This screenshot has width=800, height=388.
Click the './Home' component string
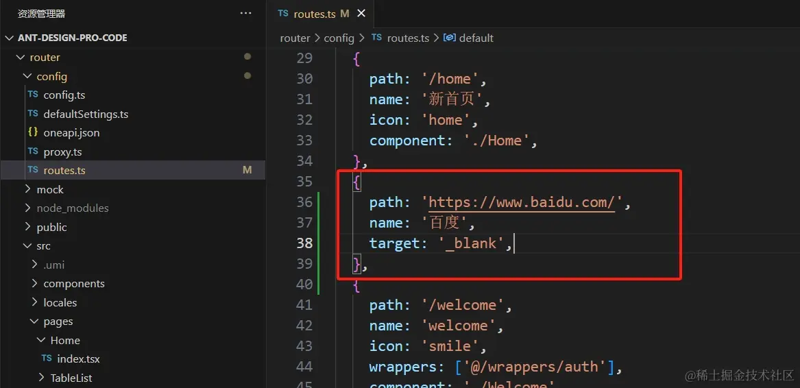[x=498, y=141]
